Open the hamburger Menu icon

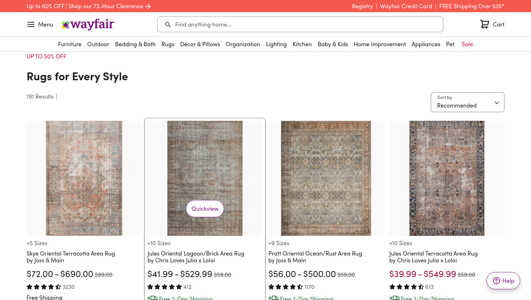pyautogui.click(x=31, y=24)
